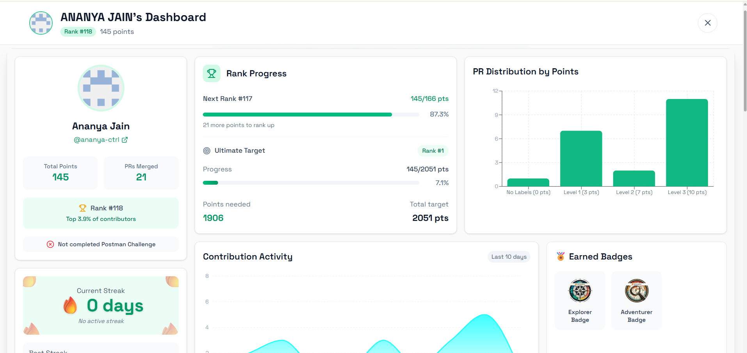747x353 pixels.
Task: Click the contribution activity area chart peak
Action: [484, 316]
